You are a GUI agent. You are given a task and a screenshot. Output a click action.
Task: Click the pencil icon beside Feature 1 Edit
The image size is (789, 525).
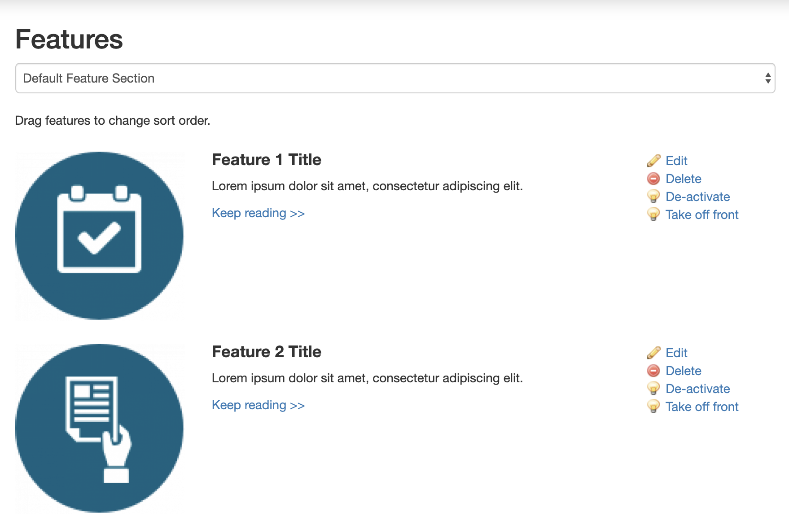click(653, 161)
